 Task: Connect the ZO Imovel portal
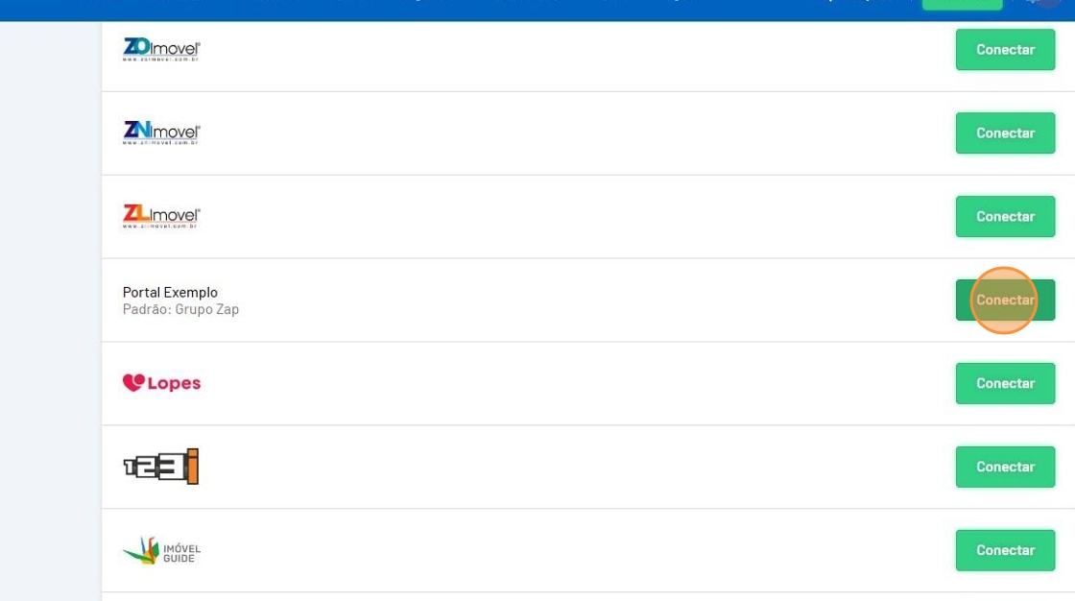pos(1005,50)
